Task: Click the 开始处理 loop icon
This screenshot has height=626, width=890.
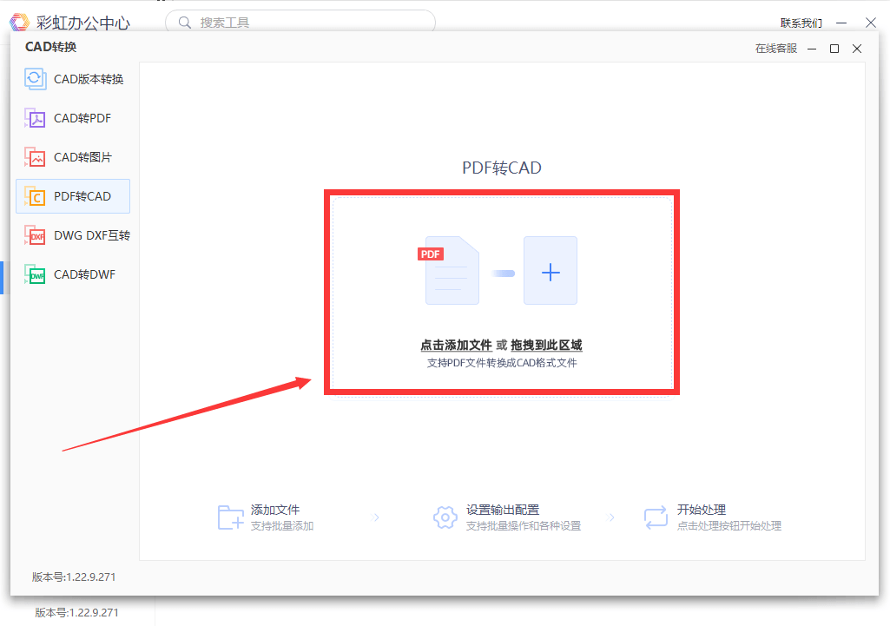Action: (x=656, y=517)
